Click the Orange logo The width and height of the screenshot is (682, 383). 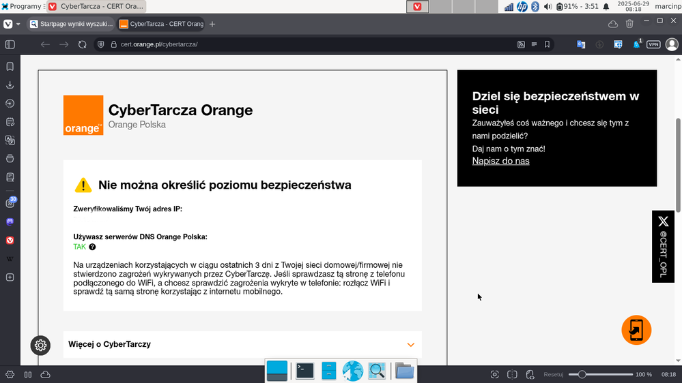83,115
